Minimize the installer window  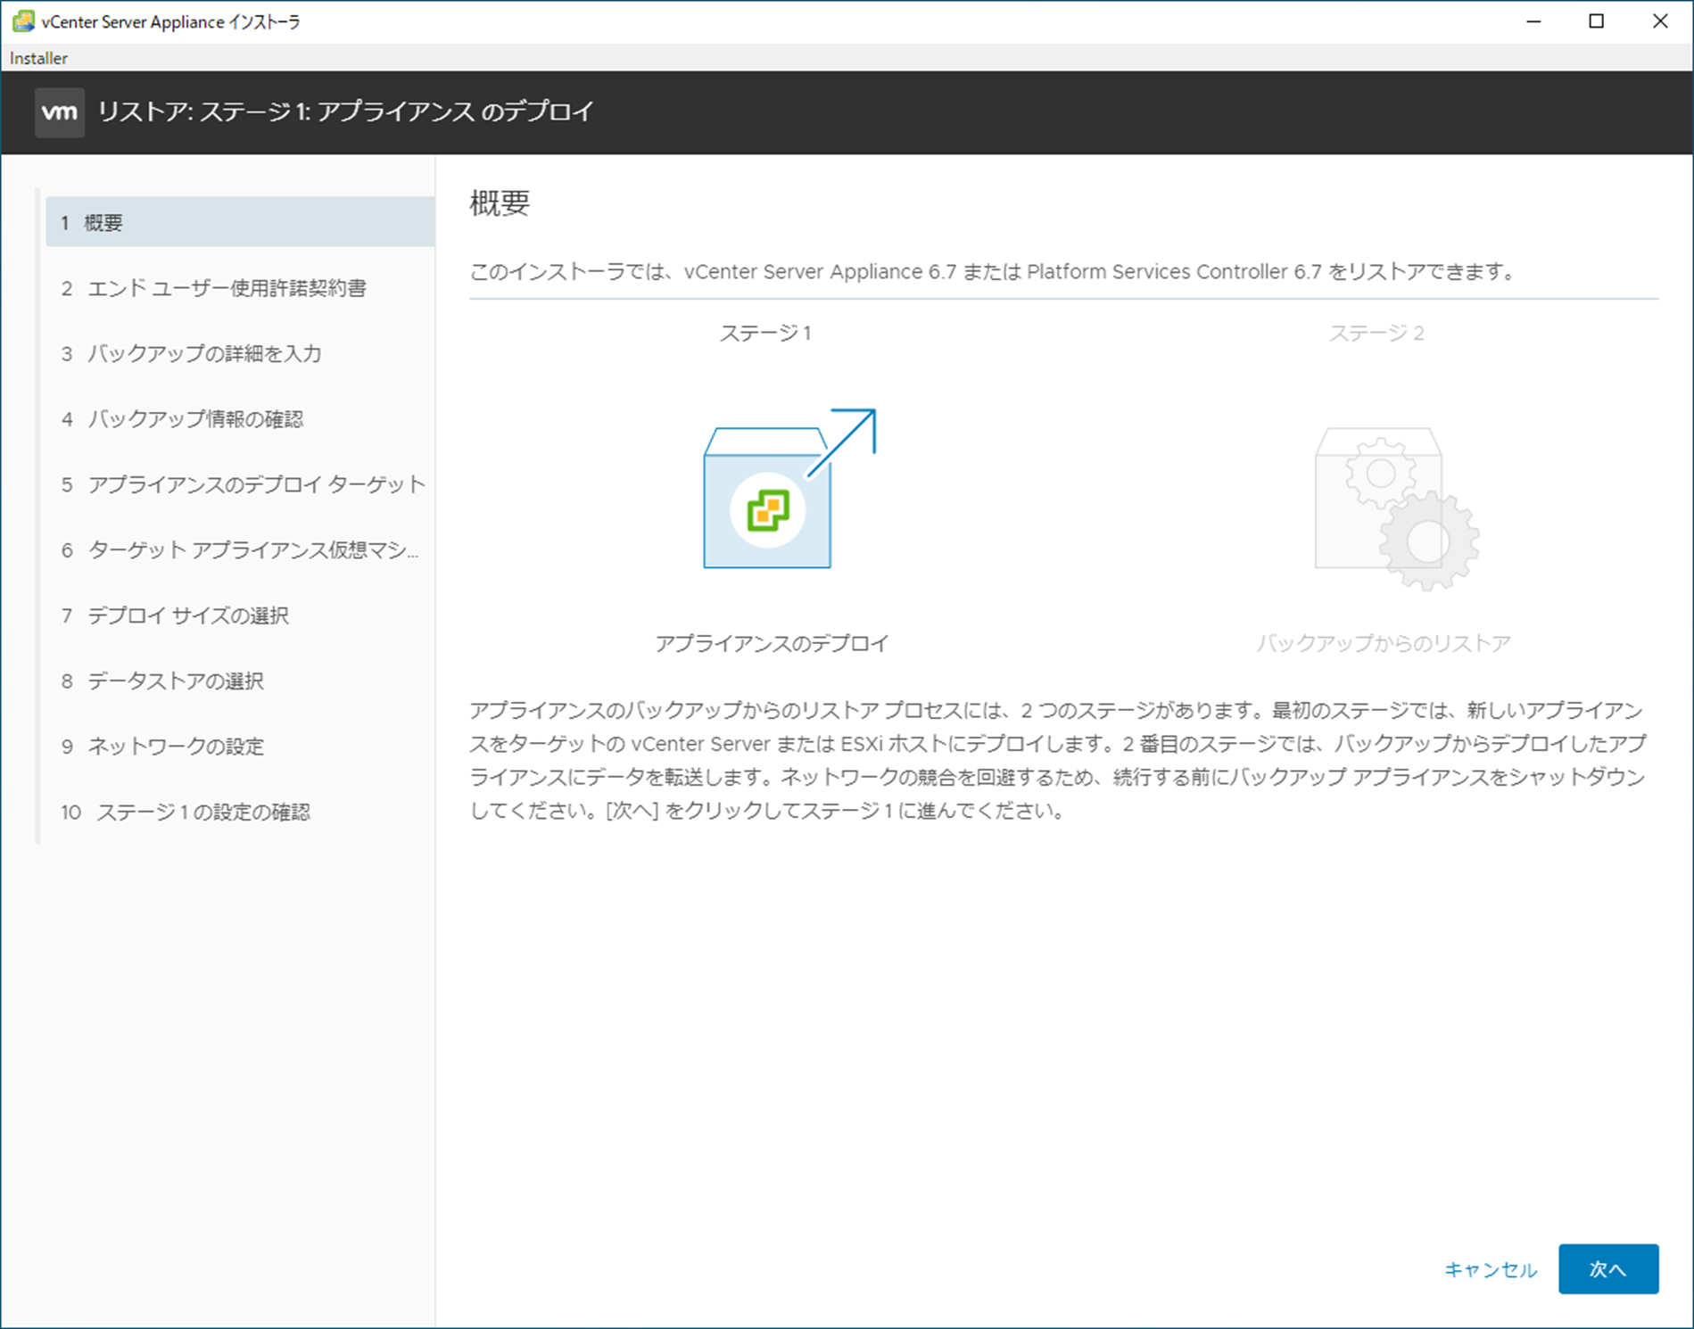(x=1534, y=21)
